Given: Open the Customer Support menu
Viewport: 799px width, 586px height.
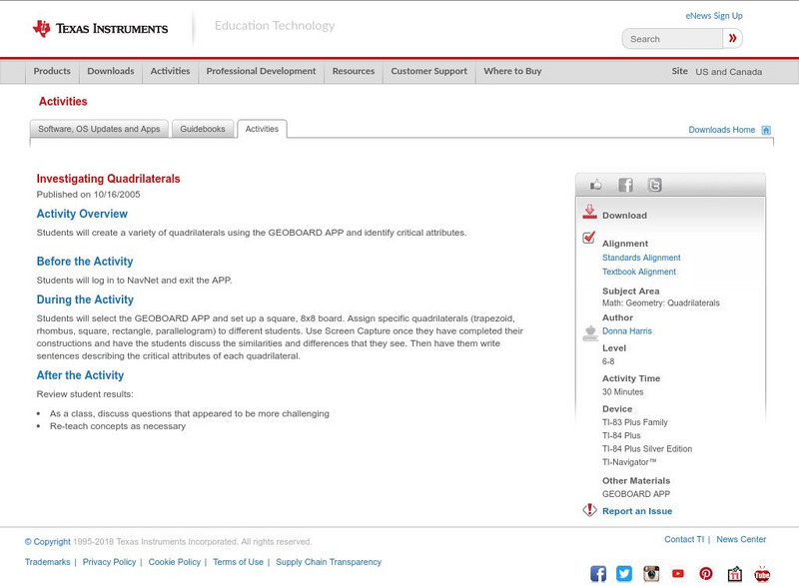Looking at the screenshot, I should click(x=429, y=71).
